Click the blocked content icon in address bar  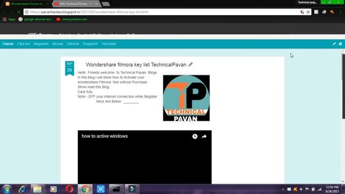[x=302, y=12]
